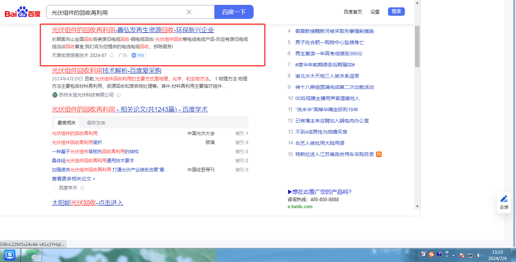
Task: Expand dropdown next to 天津优信信息技术 2024-07
Action: tap(112, 56)
